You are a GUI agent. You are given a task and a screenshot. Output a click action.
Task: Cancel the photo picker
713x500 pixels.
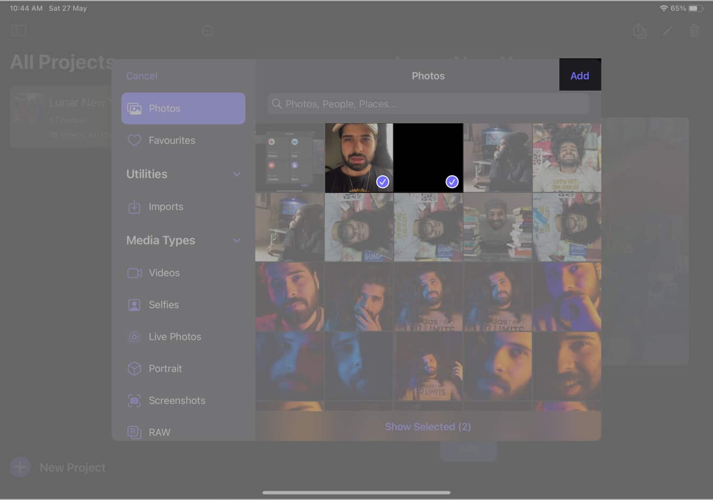[x=142, y=76]
